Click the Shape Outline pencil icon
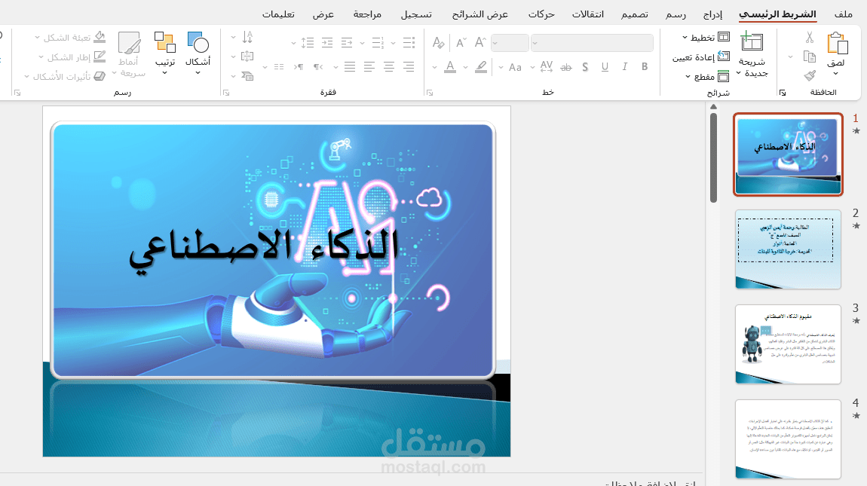Viewport: 867px width, 486px height. point(100,57)
